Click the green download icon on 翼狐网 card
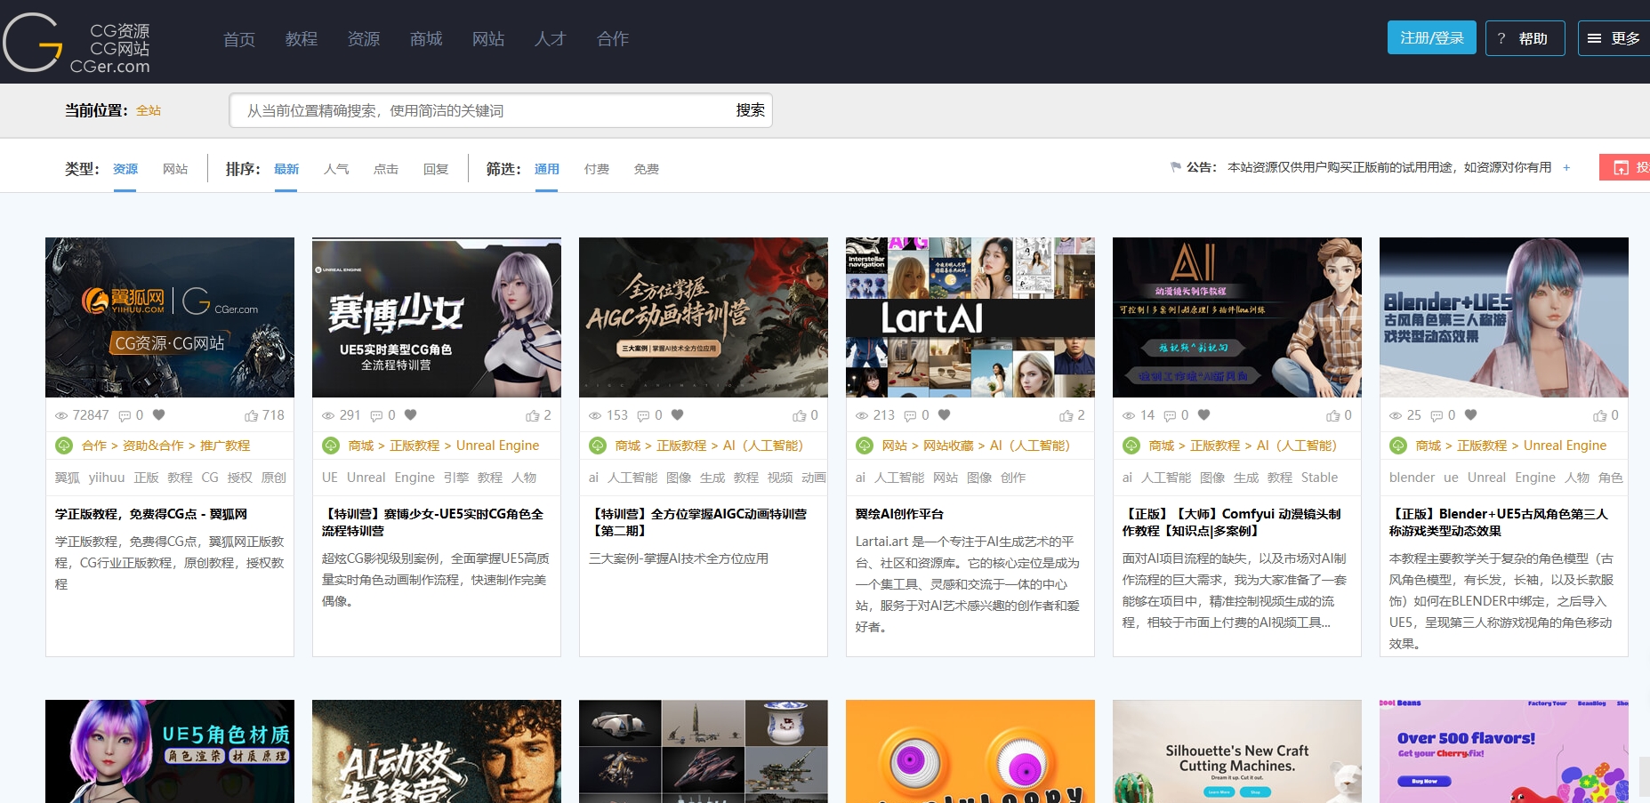 (x=62, y=446)
